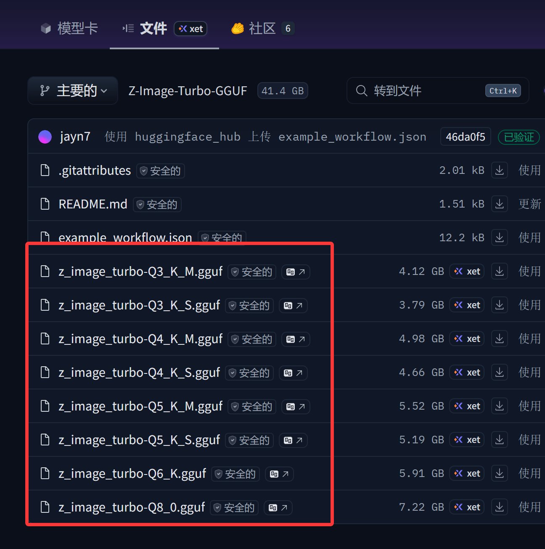
Task: Open the z_image_turbo-Q5_K_M.gguf file link
Action: coord(140,406)
